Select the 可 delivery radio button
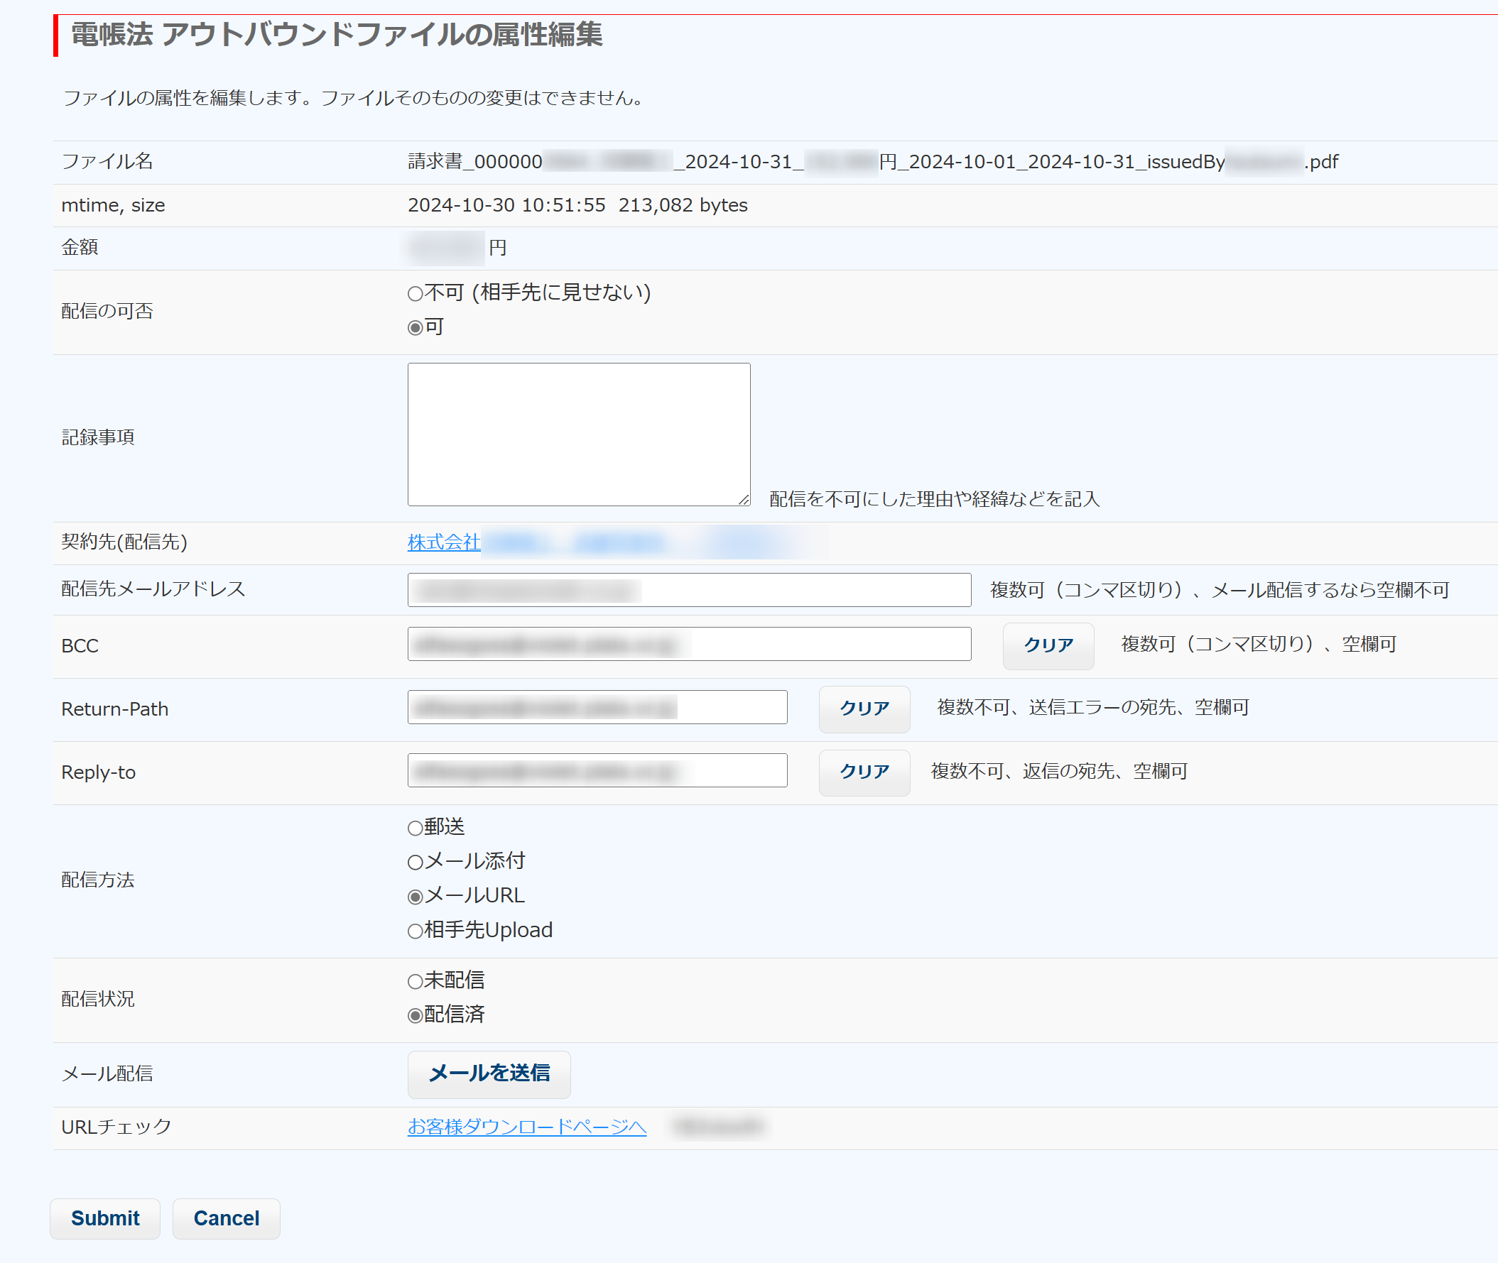This screenshot has width=1498, height=1263. (415, 328)
